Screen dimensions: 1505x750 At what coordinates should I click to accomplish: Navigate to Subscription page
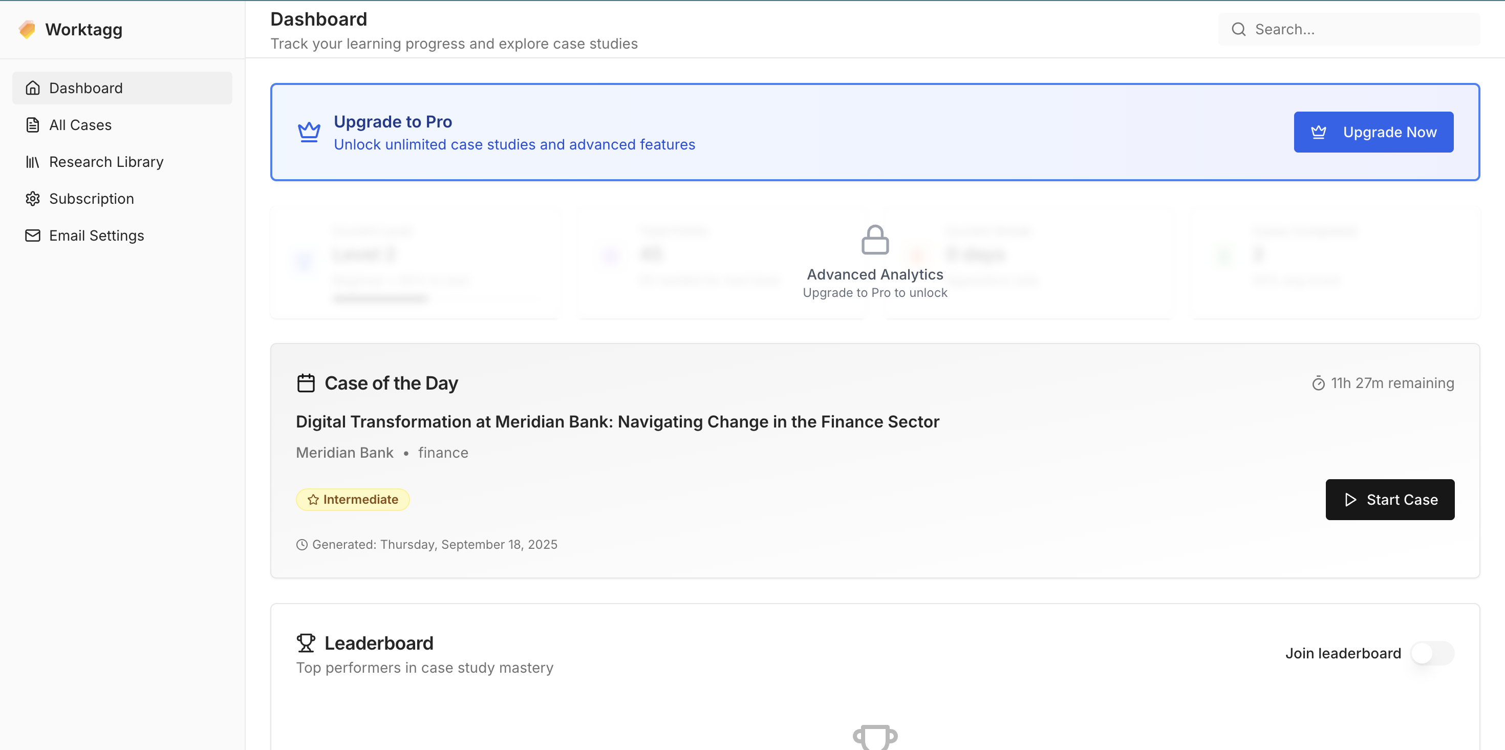tap(91, 199)
